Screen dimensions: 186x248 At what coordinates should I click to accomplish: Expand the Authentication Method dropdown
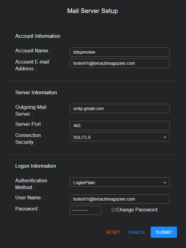coord(120,182)
